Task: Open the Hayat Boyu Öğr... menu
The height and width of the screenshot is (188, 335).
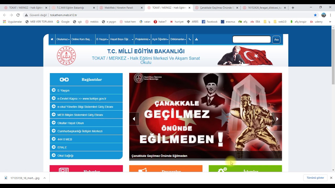Action: (122, 39)
